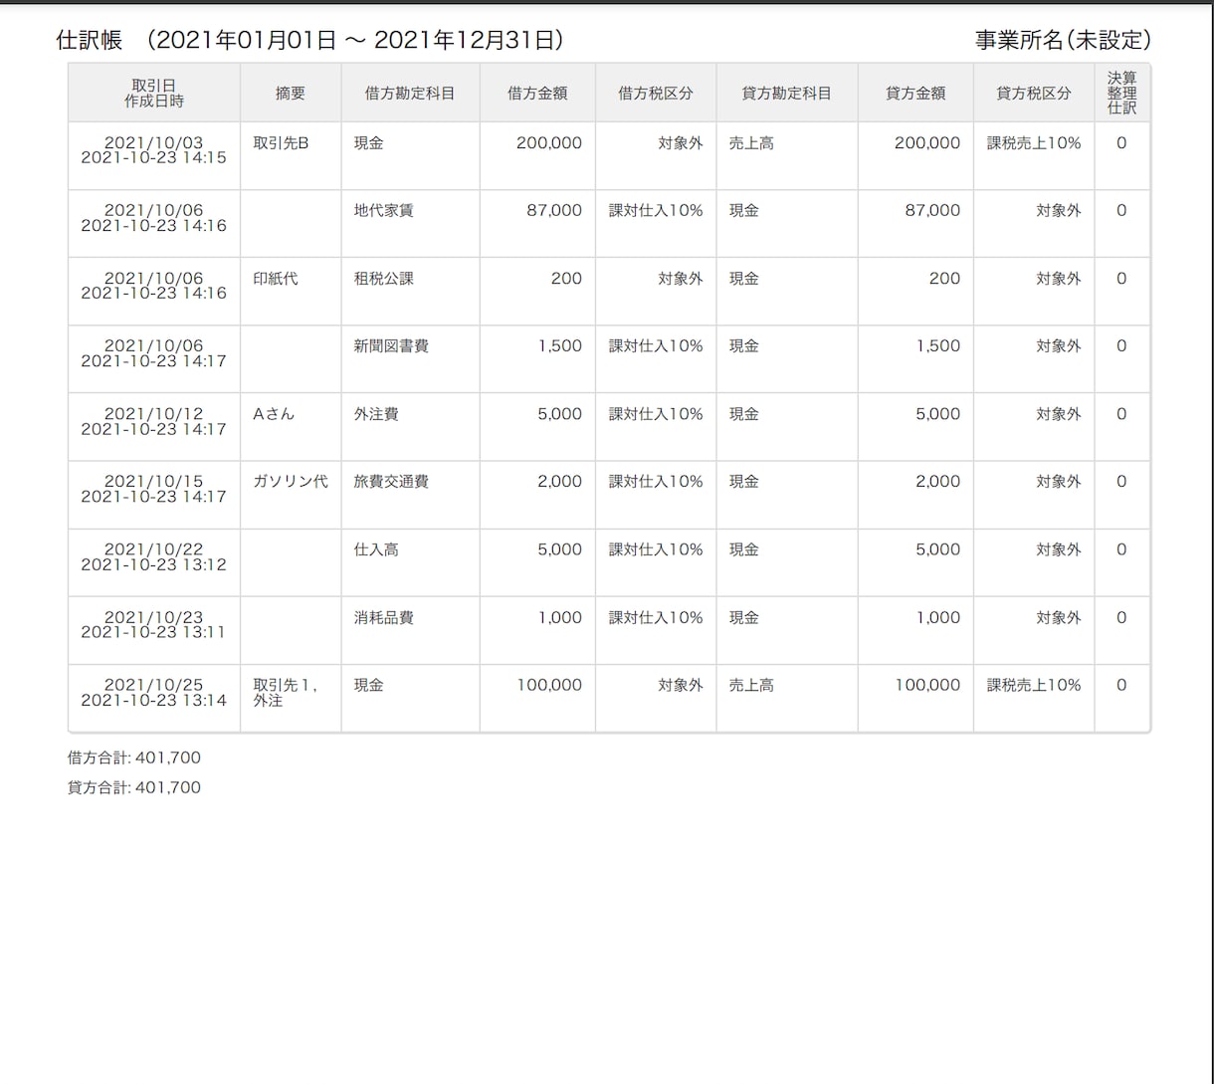1214x1084 pixels.
Task: Select the 外注費 debit account cell
Action: pyautogui.click(x=410, y=426)
